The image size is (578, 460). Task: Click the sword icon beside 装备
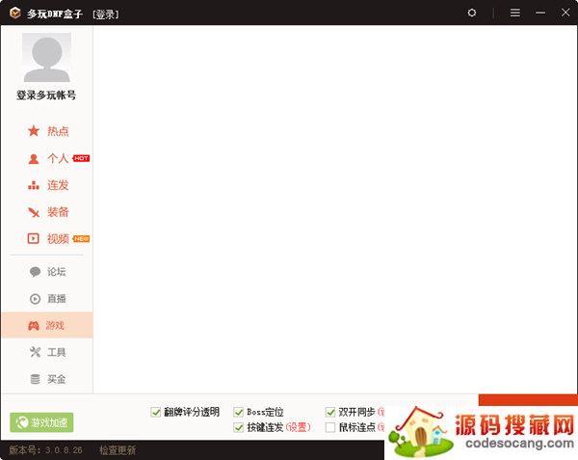(34, 212)
